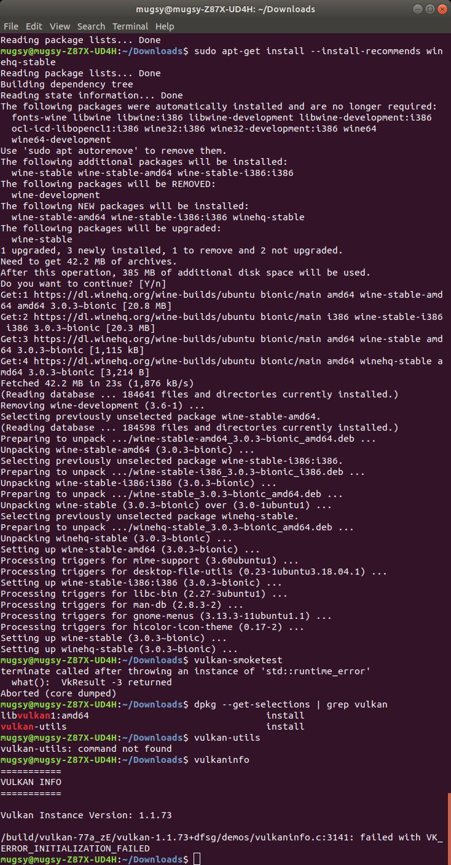Viewport: 451px width, 865px height.
Task: Click the typed vulkaninfo command text
Action: tap(221, 760)
